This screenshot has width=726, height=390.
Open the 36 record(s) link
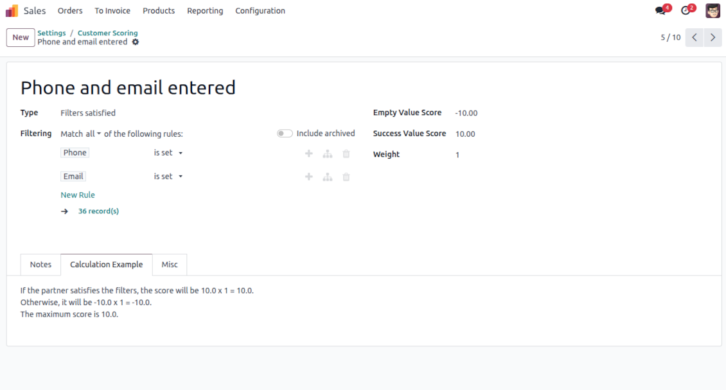pos(98,211)
